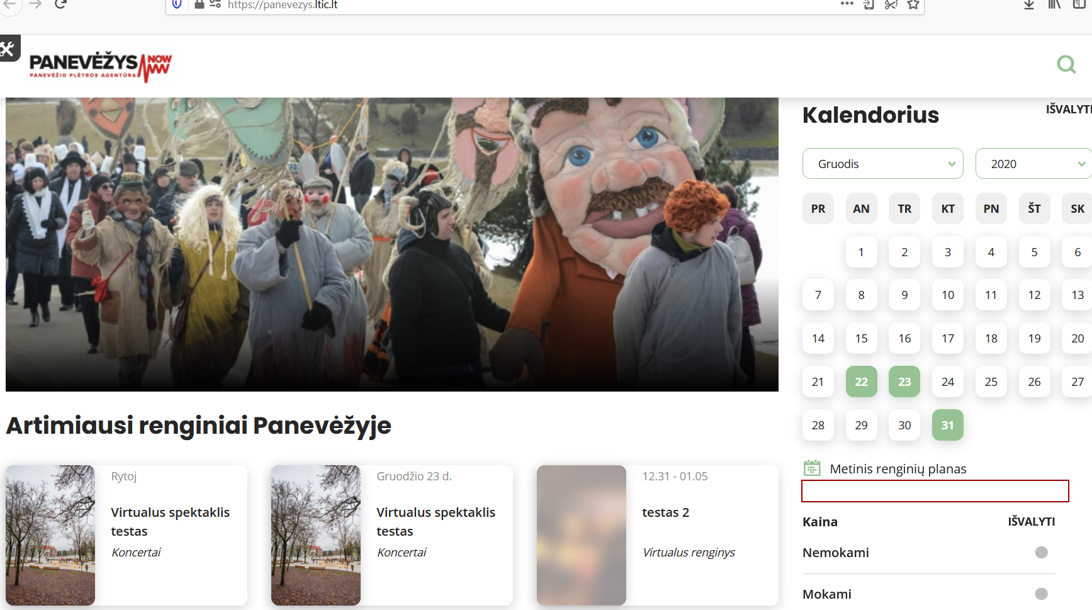Image resolution: width=1092 pixels, height=610 pixels.
Task: Open the page actions three-dots icon
Action: (x=847, y=4)
